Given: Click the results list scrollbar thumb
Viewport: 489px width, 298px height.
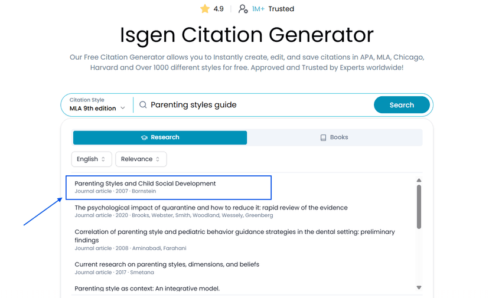Looking at the screenshot, I should 419,206.
